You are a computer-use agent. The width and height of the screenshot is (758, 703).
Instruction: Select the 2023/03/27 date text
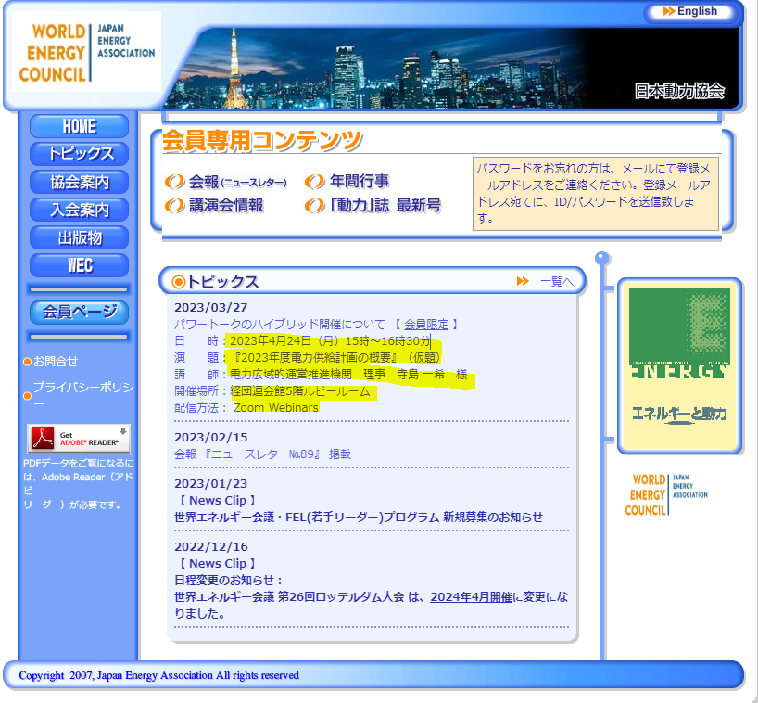[x=210, y=308]
